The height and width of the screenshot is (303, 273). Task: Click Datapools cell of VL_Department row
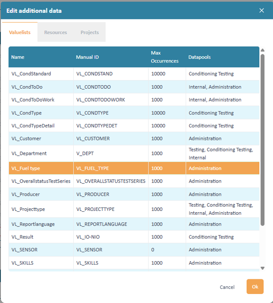tap(223, 153)
